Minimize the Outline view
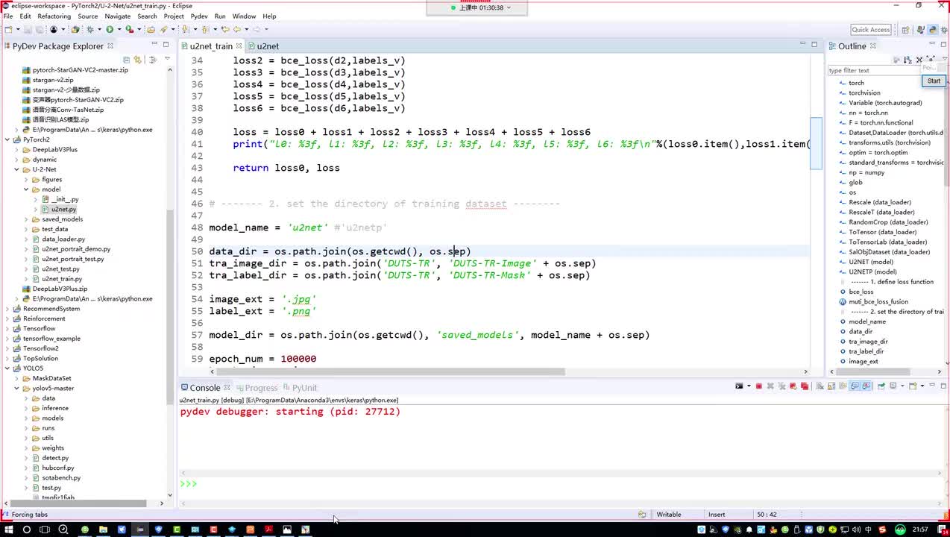Image resolution: width=950 pixels, height=537 pixels. [932, 43]
